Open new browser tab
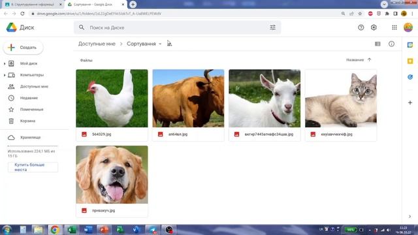The height and width of the screenshot is (235, 418). pos(133,5)
